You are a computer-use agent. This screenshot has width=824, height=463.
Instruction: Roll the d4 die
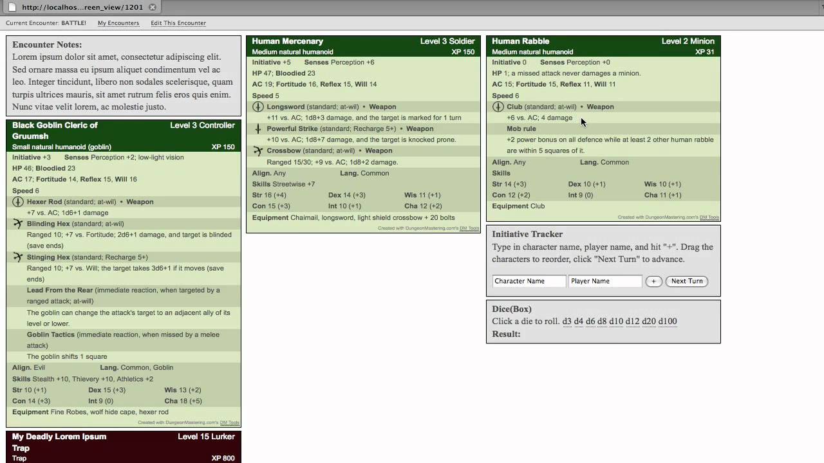578,322
